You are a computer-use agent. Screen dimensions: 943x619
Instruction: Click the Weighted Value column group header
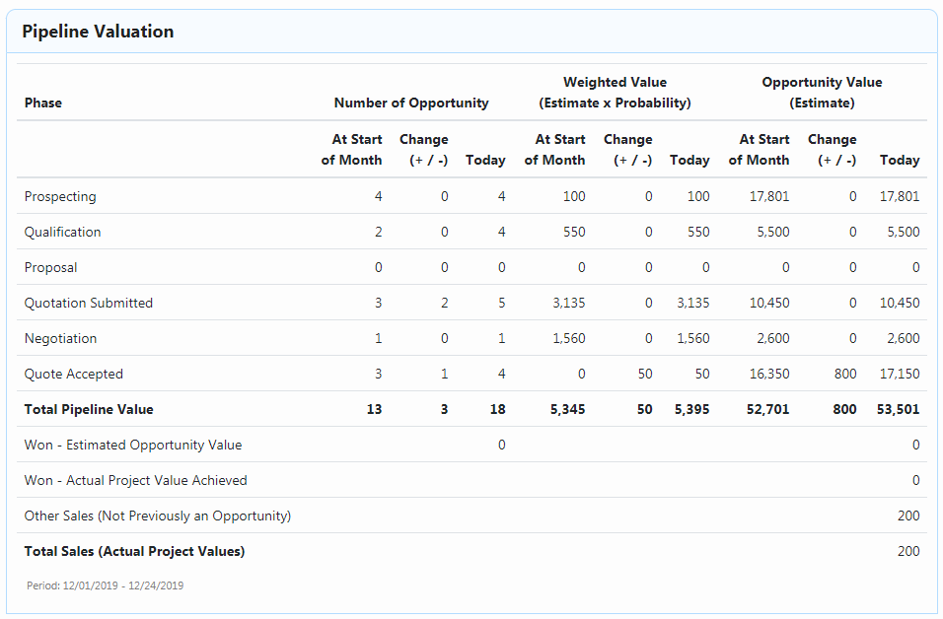[615, 93]
